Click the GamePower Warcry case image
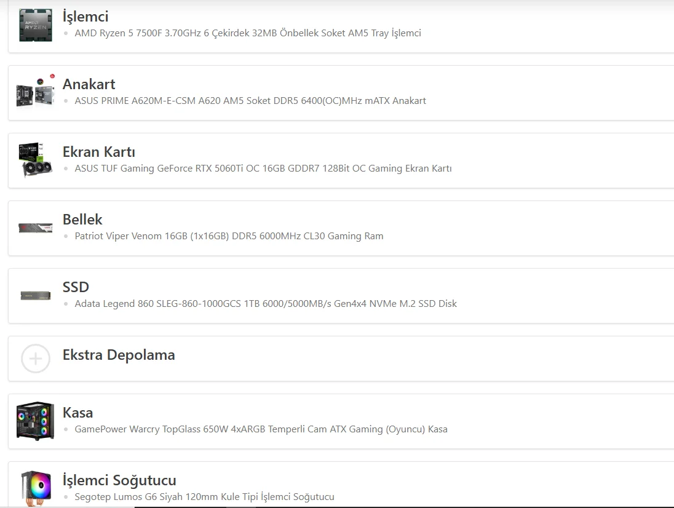Image resolution: width=674 pixels, height=508 pixels. click(x=35, y=421)
